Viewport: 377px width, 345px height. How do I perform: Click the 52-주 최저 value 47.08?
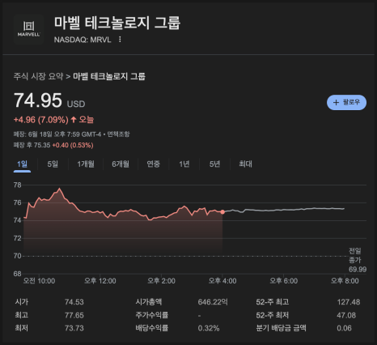[346, 315]
